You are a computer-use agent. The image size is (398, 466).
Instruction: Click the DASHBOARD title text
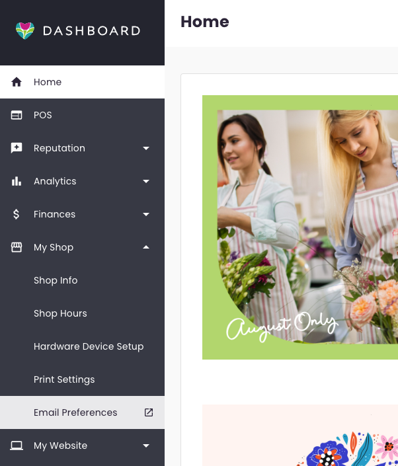pyautogui.click(x=91, y=31)
